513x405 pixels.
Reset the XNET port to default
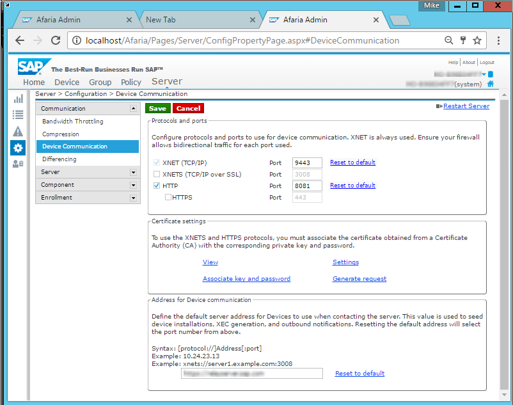[x=352, y=163]
